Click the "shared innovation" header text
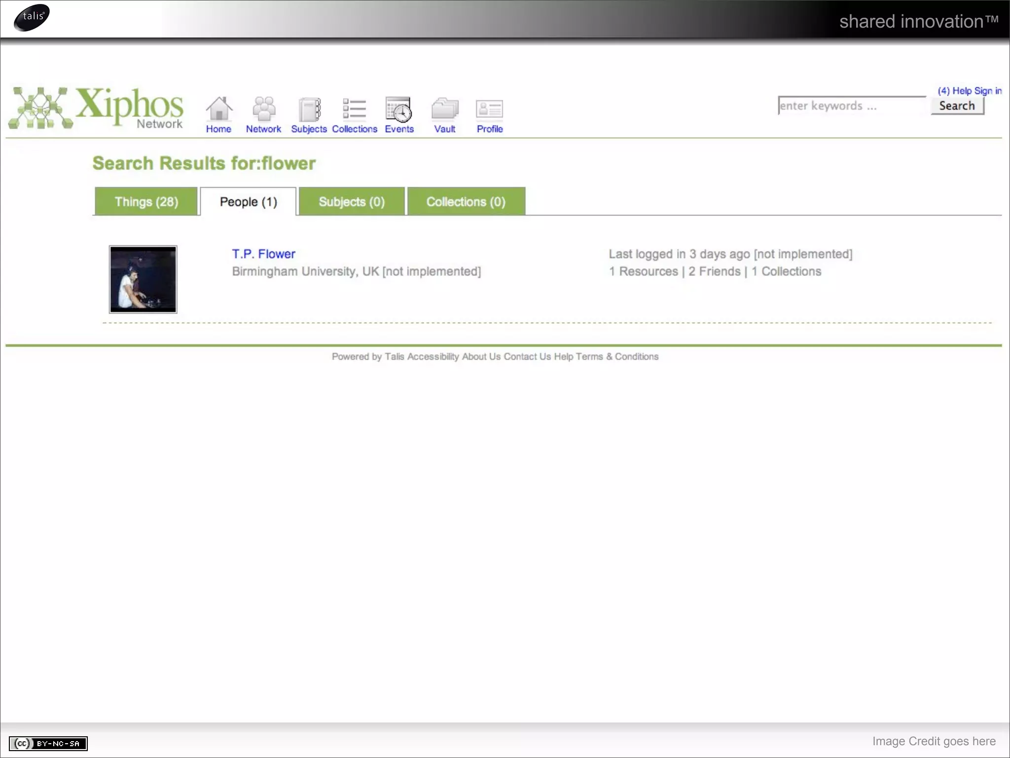 tap(919, 21)
